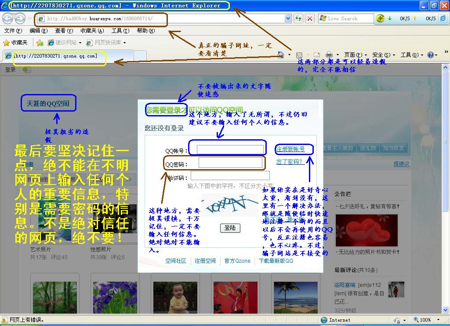The image size is (450, 326).
Task: Click the Home icon in command bar
Action: (281, 54)
